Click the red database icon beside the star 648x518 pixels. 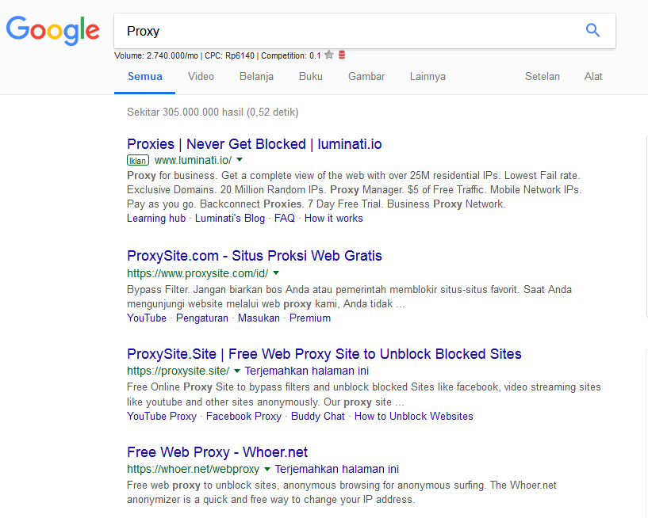coord(342,55)
